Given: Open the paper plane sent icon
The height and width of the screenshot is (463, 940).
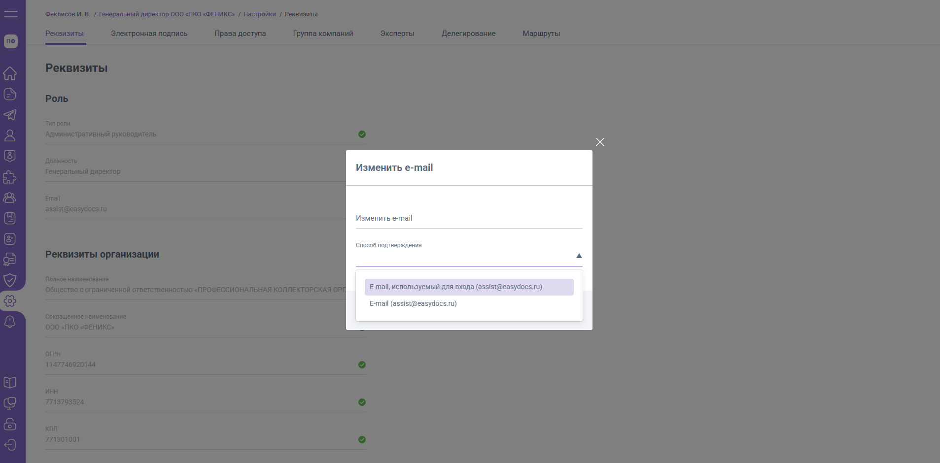Looking at the screenshot, I should tap(10, 115).
